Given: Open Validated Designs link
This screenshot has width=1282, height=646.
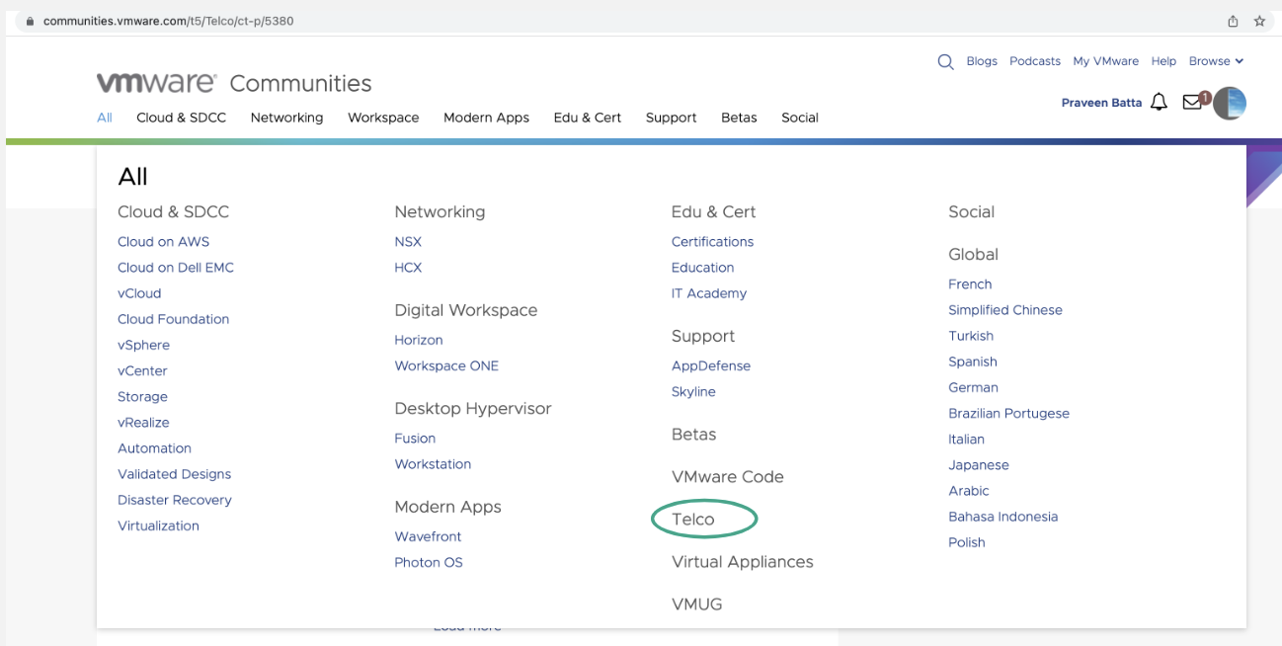Looking at the screenshot, I should 174,474.
